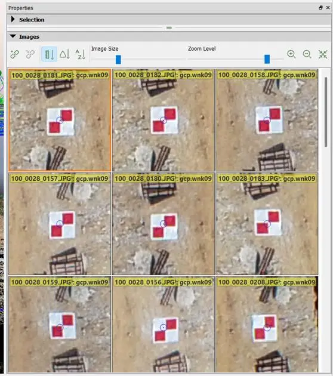Viewport: 333px width, 376px height.
Task: Select thumbnail 100_0028_0156.JPG
Action: (x=164, y=324)
